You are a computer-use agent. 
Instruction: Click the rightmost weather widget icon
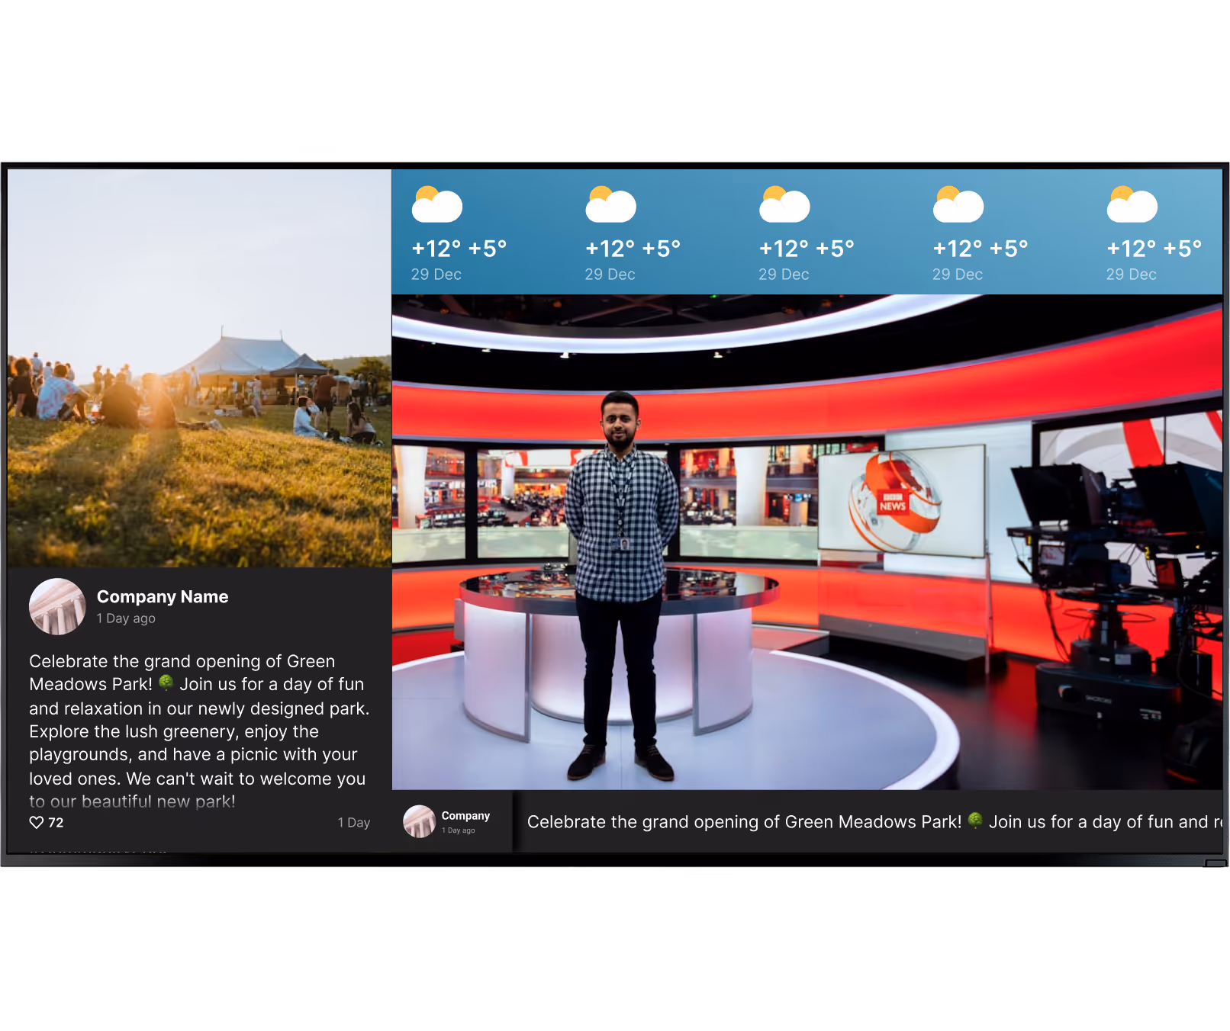pos(1132,203)
